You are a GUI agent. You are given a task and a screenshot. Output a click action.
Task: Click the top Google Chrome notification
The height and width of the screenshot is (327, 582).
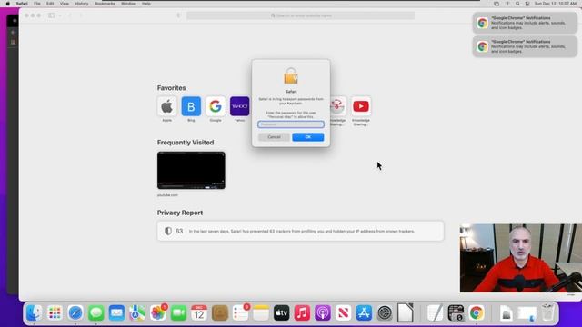pos(525,23)
